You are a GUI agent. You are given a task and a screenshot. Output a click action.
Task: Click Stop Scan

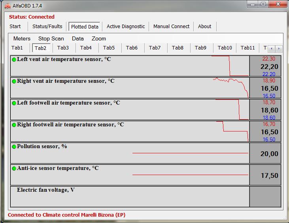pos(51,38)
